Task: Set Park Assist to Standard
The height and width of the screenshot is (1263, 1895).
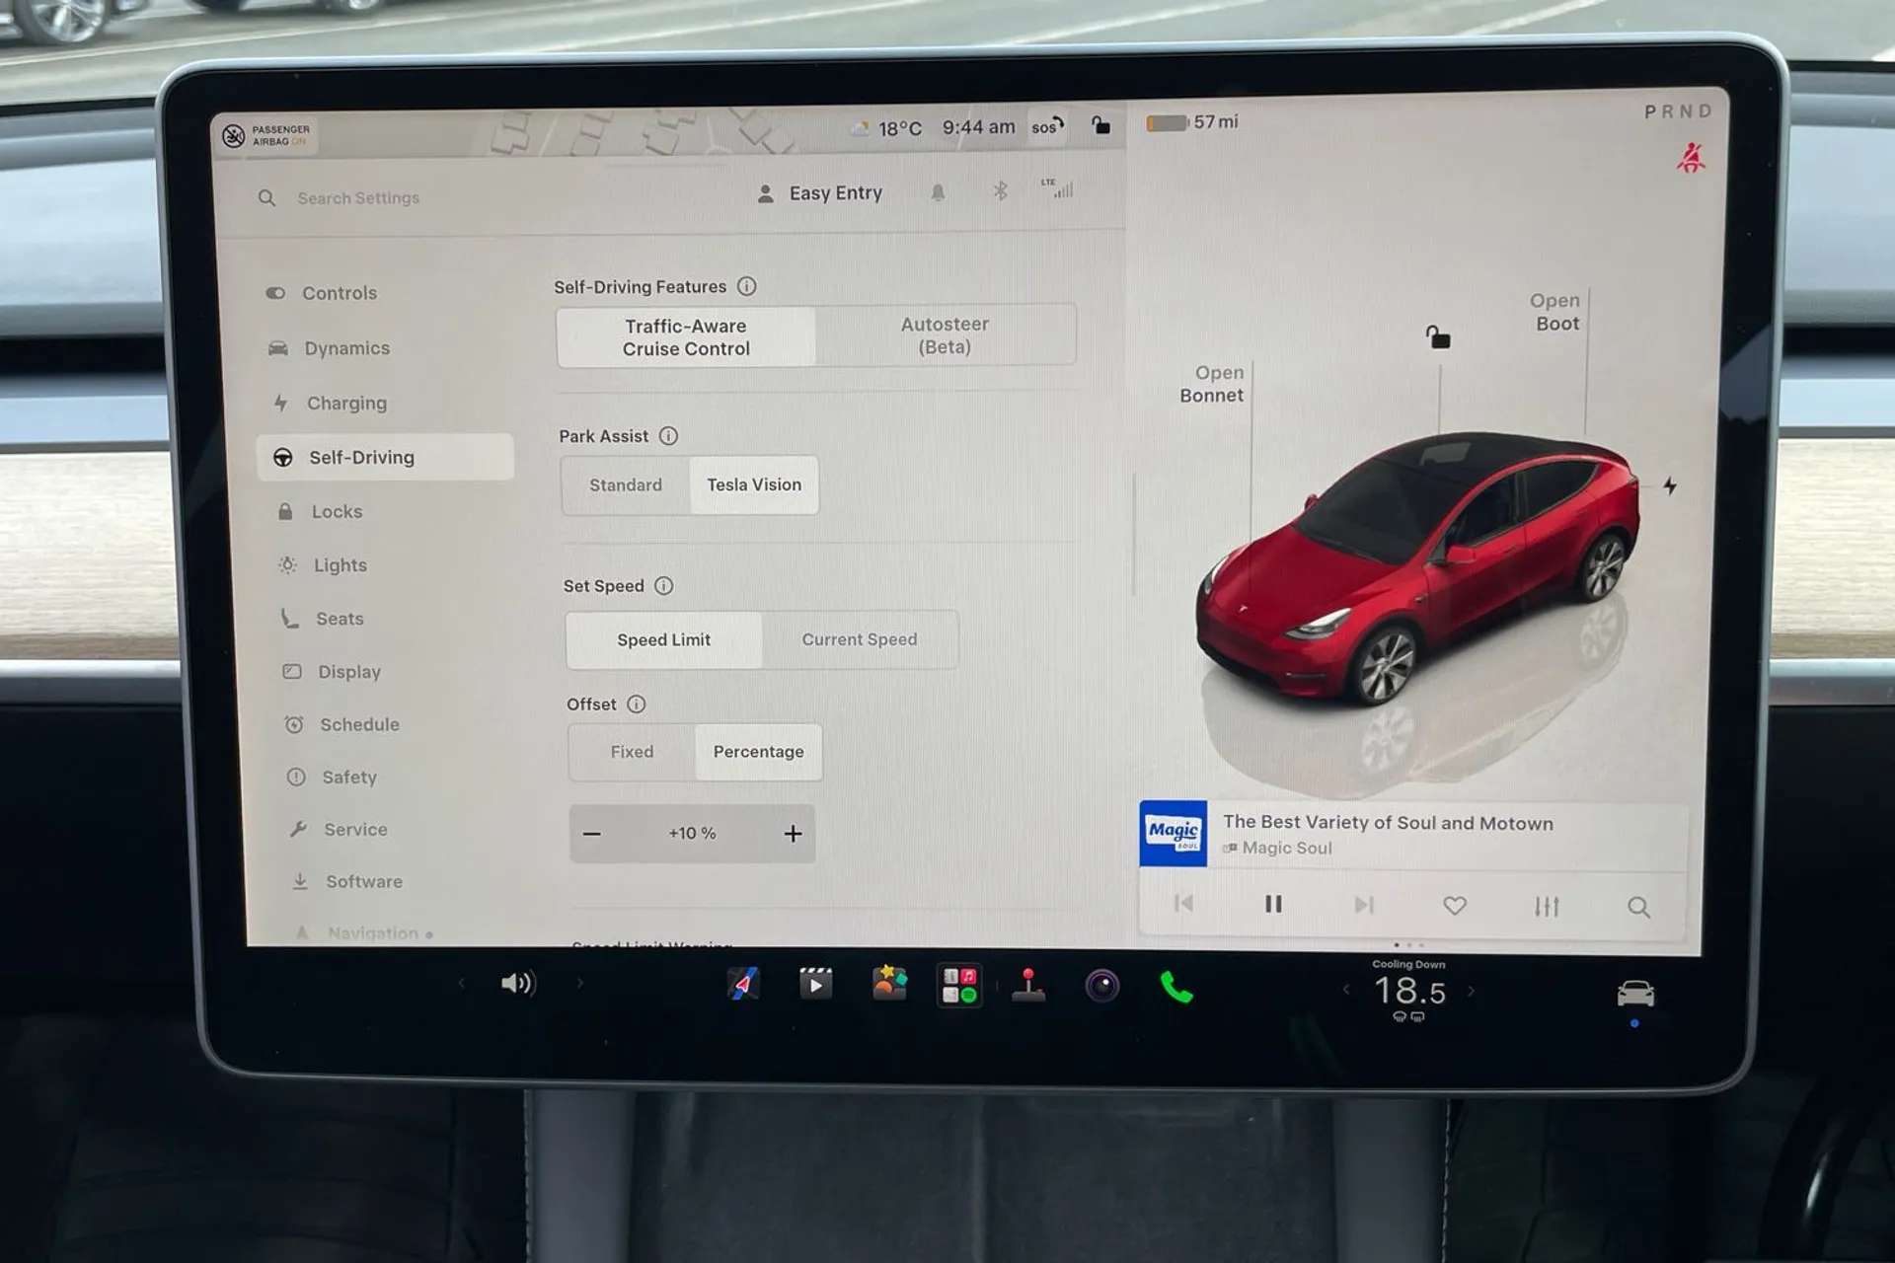Action: tap(626, 485)
